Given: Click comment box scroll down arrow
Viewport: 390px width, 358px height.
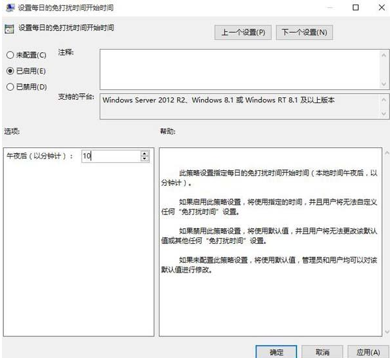Looking at the screenshot, I should coord(383,84).
